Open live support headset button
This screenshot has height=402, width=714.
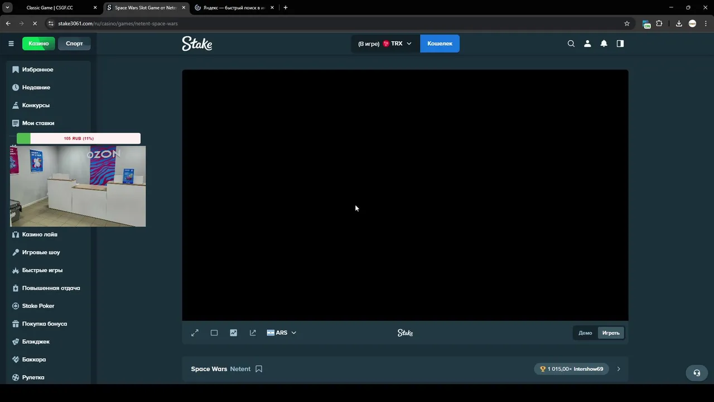(697, 373)
